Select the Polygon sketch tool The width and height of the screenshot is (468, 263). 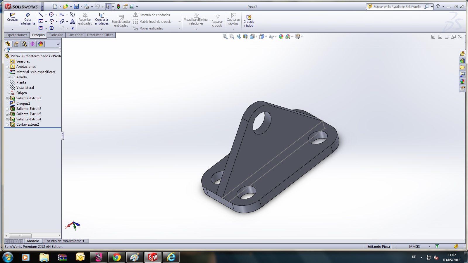tap(51, 28)
